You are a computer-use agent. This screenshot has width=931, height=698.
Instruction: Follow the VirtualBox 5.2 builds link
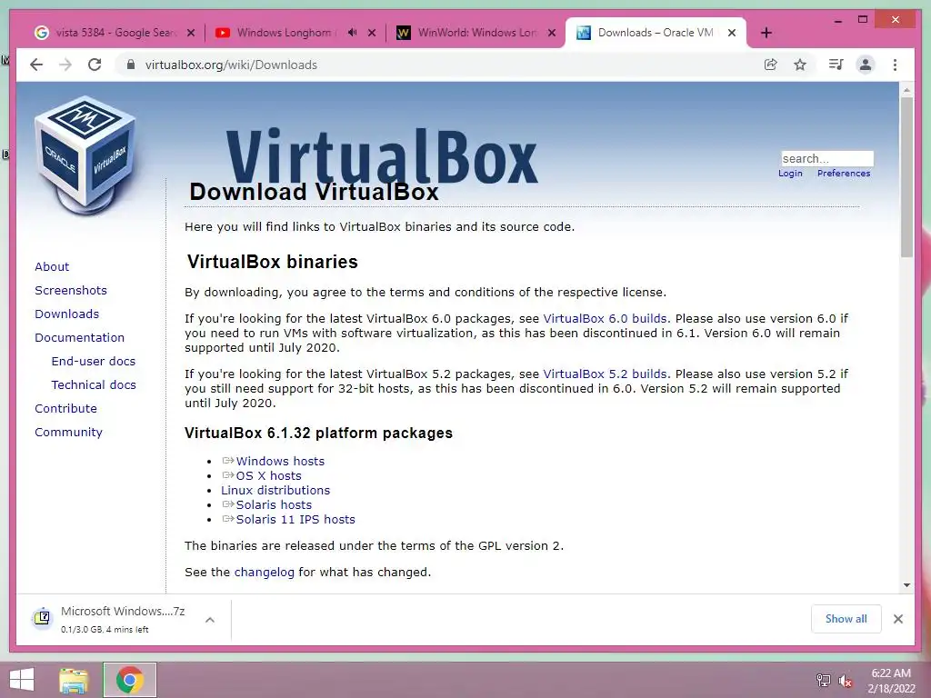tap(605, 374)
